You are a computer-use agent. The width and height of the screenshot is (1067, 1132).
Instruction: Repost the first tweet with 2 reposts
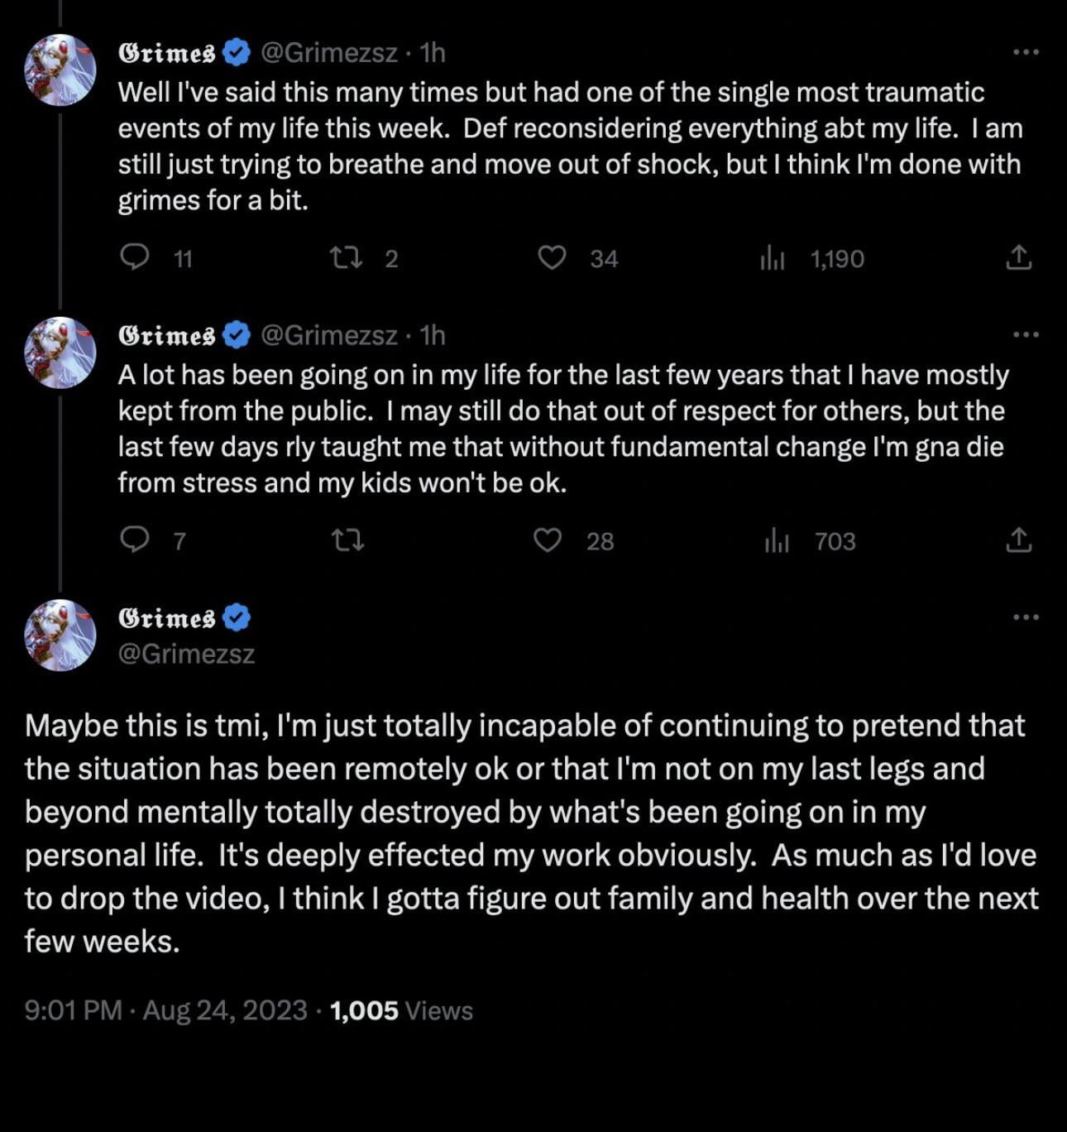coord(347,258)
